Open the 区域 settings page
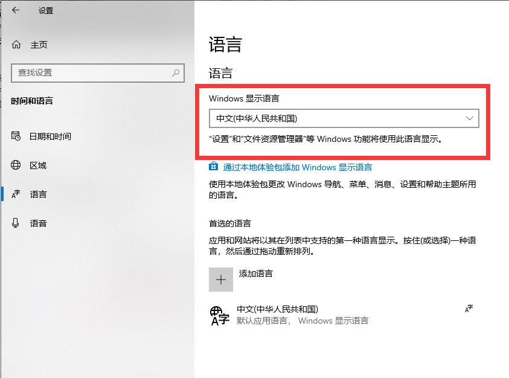 [x=38, y=165]
